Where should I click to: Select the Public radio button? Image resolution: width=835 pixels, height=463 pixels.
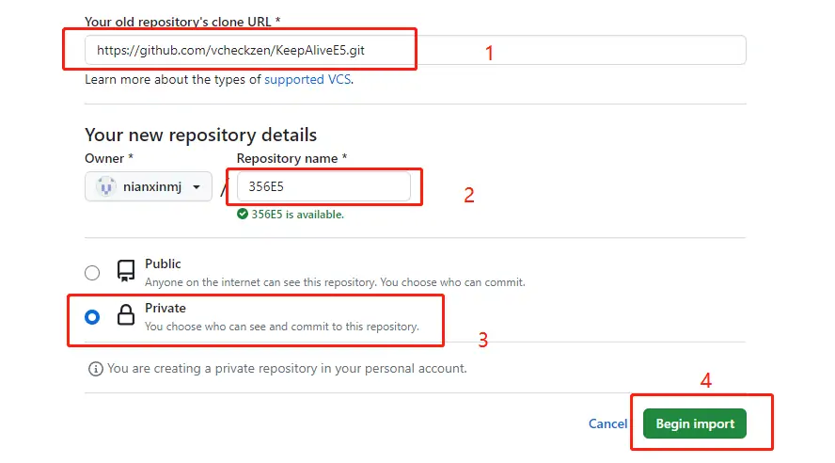pos(92,273)
